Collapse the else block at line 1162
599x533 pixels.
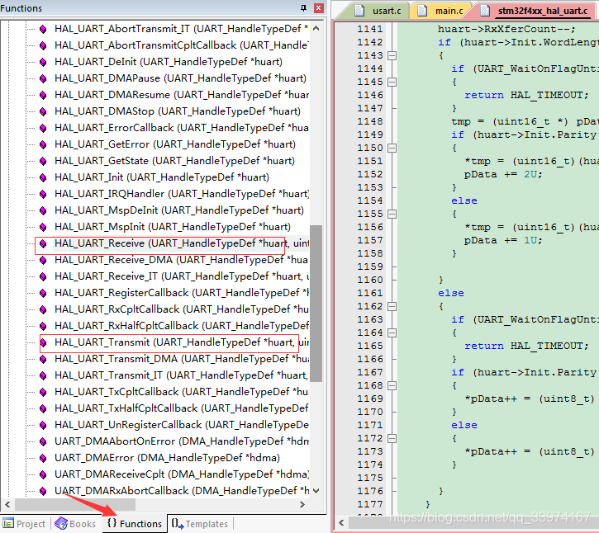(392, 306)
